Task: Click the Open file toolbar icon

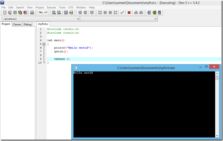Action: tap(9, 13)
